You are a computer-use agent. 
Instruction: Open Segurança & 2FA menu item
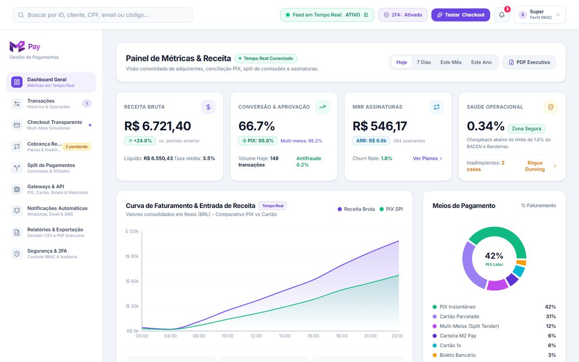coord(51,253)
